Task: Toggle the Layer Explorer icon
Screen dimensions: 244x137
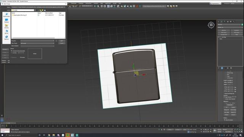Action: point(105,6)
